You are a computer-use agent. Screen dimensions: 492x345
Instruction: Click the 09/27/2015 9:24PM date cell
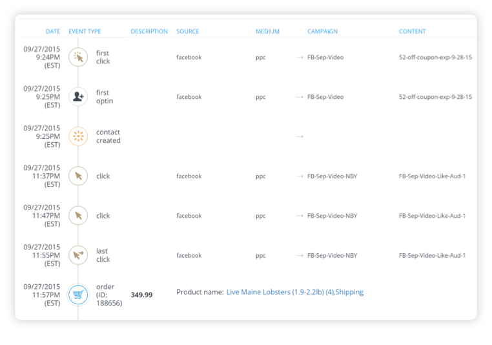point(42,57)
